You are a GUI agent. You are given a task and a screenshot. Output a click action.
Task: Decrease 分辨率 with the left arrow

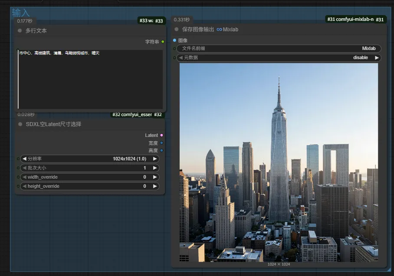coord(24,159)
